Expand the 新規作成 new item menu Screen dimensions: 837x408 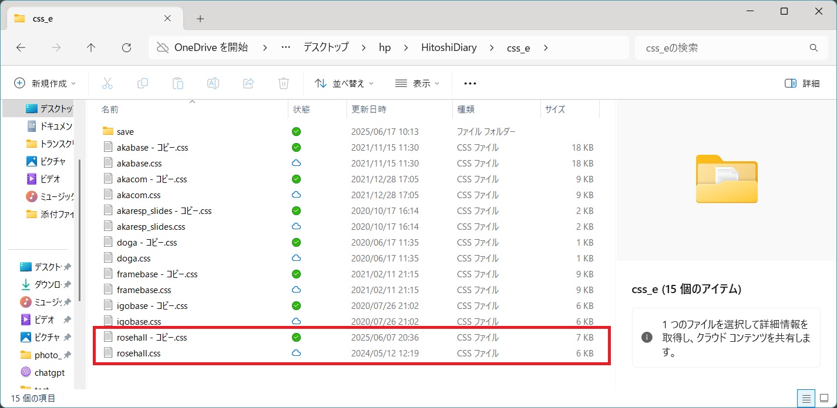(45, 83)
